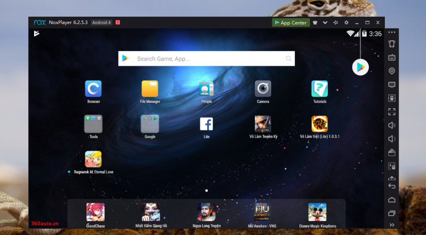426x235 pixels.
Task: Open the multi-instance manager sidebar icon
Action: pyautogui.click(x=392, y=152)
